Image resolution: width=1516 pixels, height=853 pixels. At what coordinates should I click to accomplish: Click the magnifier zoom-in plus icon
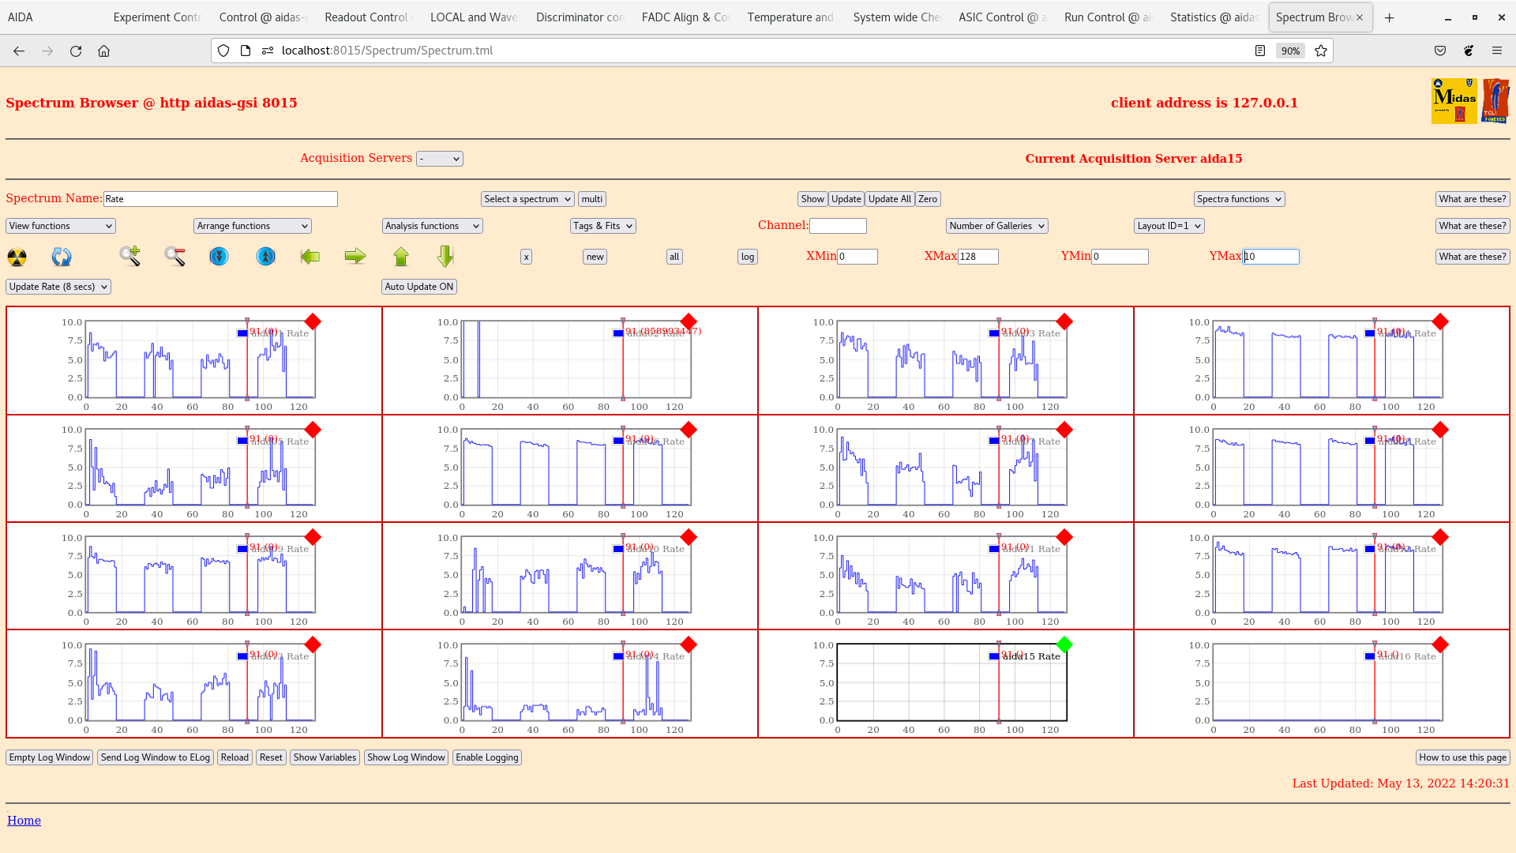coord(130,256)
